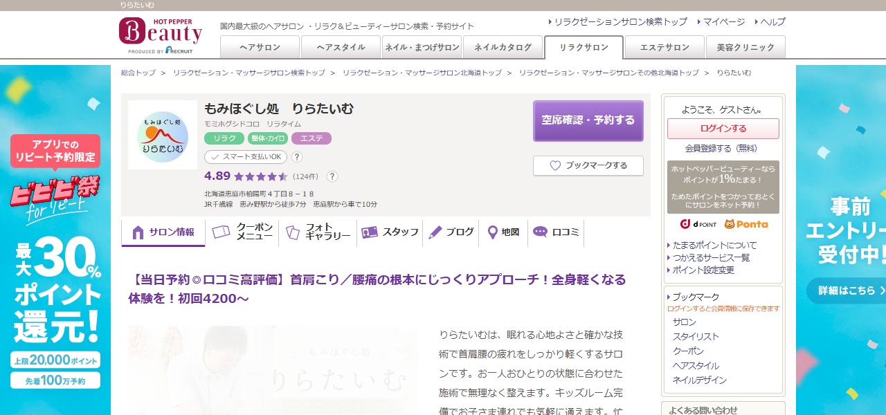This screenshot has height=415, width=886.
Task: Open エステサロン tab
Action: coord(664,47)
